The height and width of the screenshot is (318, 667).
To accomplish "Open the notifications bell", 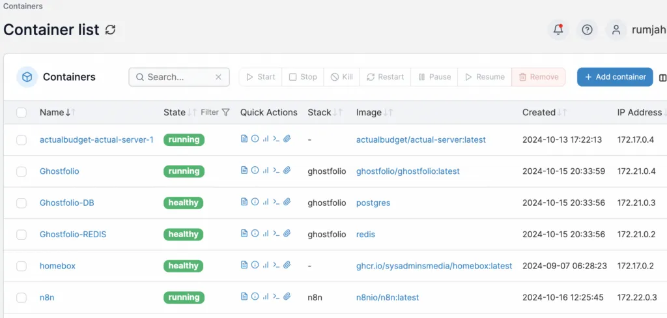I will [x=558, y=30].
